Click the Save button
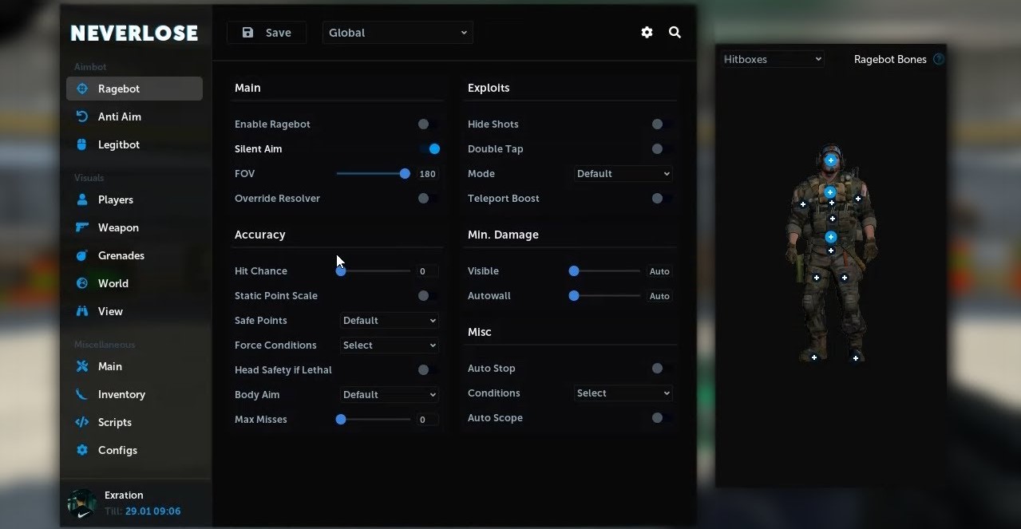1021x529 pixels. 267,32
